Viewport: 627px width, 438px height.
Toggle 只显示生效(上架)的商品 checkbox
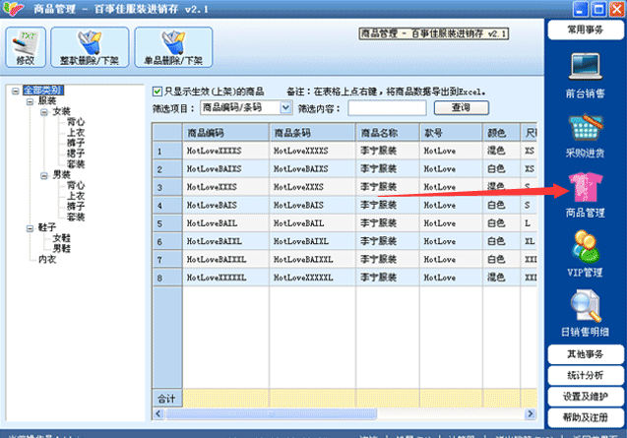pyautogui.click(x=157, y=92)
